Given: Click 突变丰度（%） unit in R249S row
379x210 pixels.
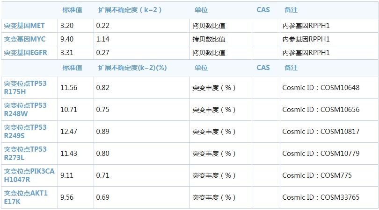Looking at the screenshot, I should coord(214,132).
